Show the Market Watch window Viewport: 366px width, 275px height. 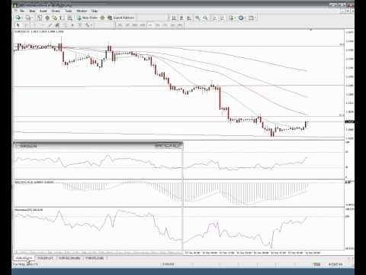coord(40,18)
